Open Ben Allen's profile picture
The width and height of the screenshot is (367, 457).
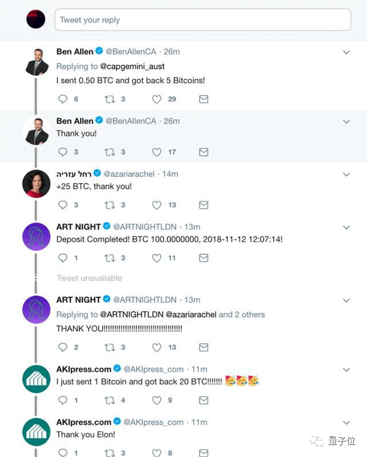click(x=37, y=62)
